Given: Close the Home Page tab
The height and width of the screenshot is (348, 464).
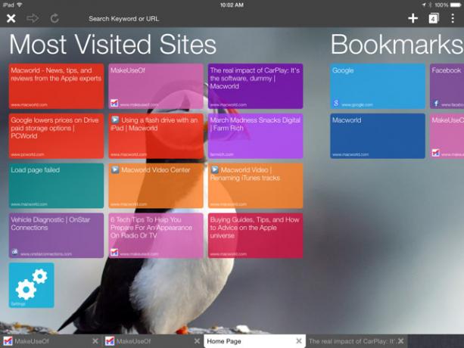Looking at the screenshot, I should (x=299, y=341).
